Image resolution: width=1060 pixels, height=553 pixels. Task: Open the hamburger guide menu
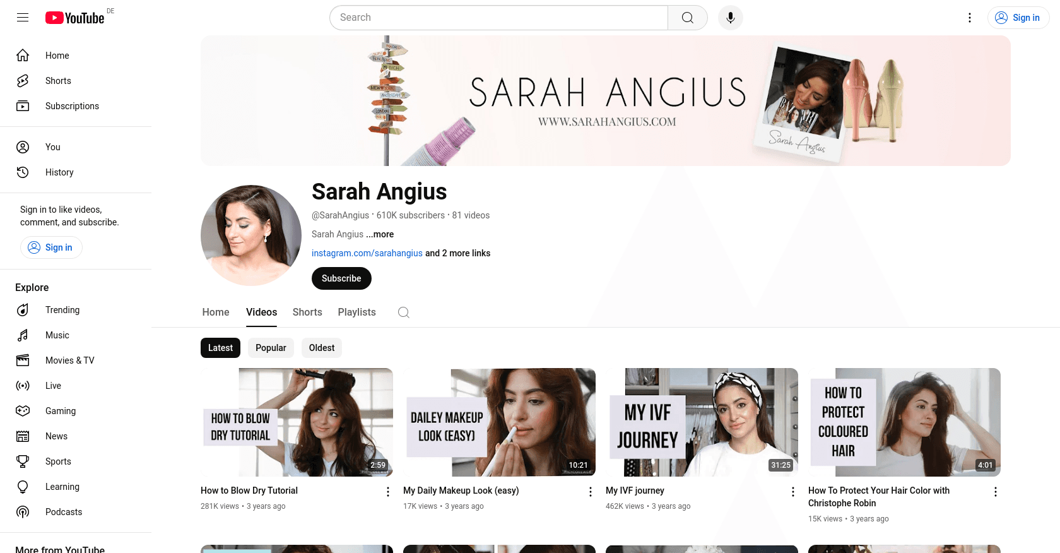pyautogui.click(x=23, y=18)
